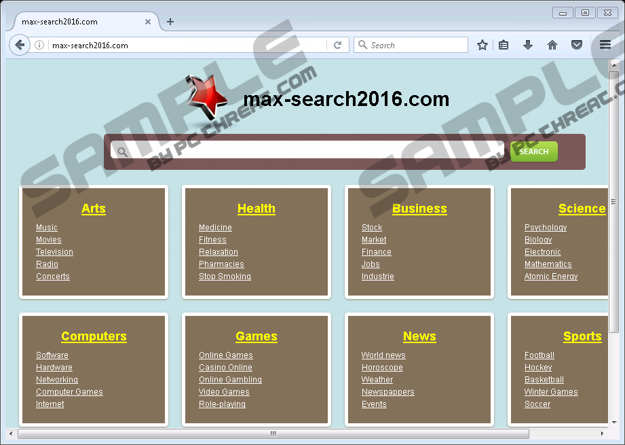Click the site information icon in address bar

pos(40,46)
